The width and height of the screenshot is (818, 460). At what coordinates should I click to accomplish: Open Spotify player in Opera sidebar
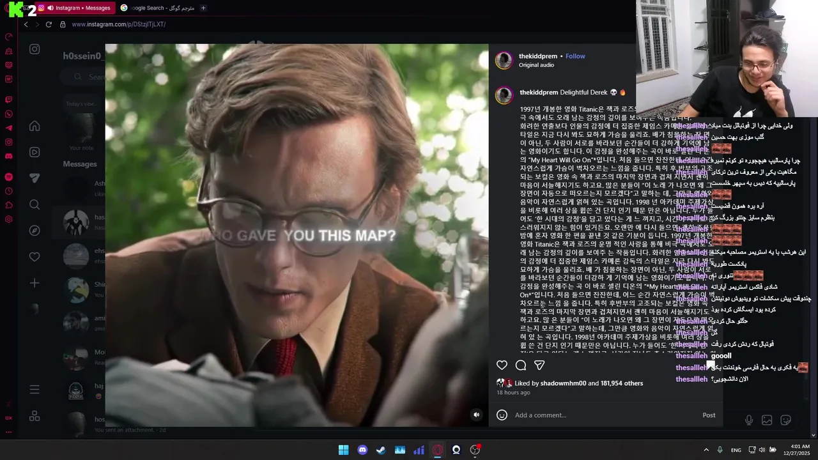tap(9, 177)
